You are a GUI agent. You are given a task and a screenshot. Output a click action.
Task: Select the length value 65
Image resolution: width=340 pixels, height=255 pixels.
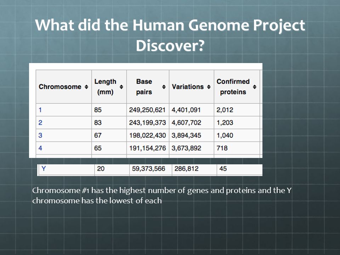[98, 148]
